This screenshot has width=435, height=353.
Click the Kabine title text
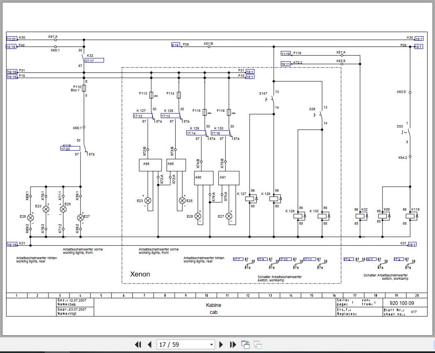click(214, 305)
